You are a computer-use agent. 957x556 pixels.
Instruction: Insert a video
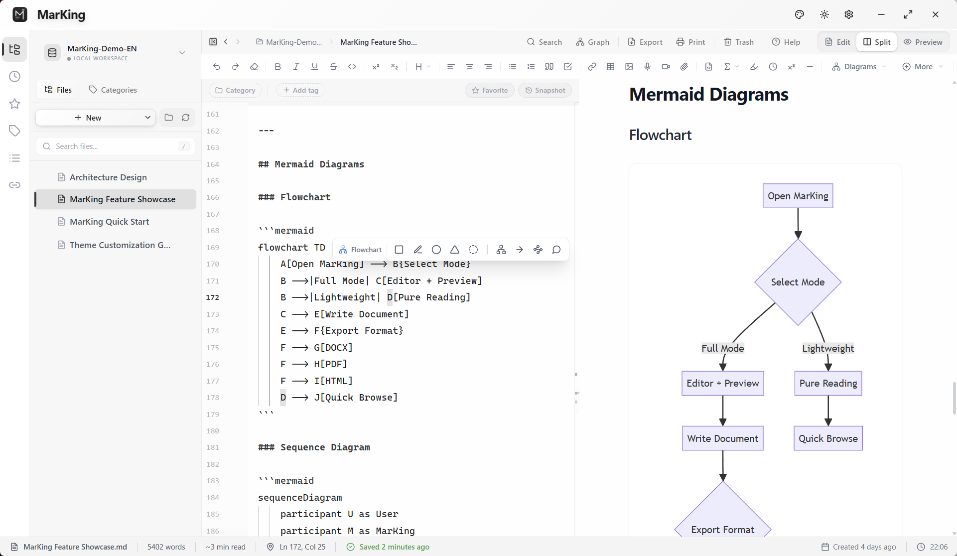coord(666,67)
